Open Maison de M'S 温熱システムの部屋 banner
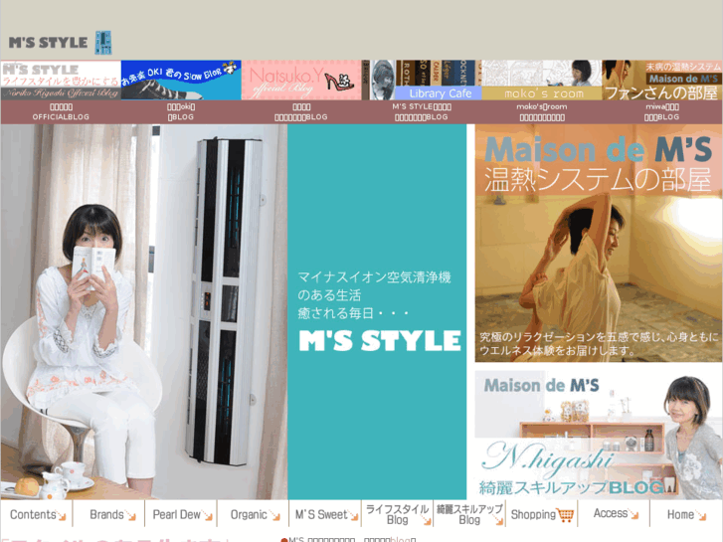The width and height of the screenshot is (723, 542). pos(599,243)
